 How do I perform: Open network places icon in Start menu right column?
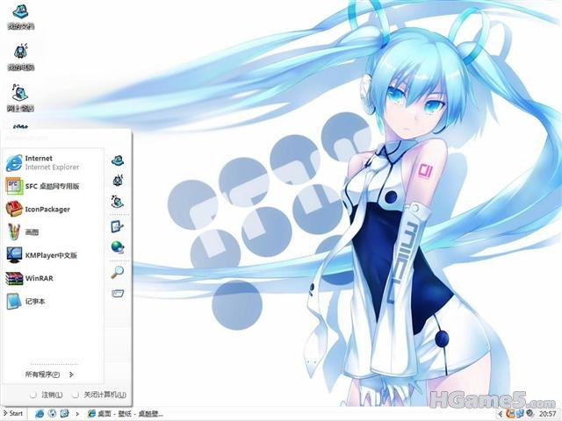coord(118,201)
